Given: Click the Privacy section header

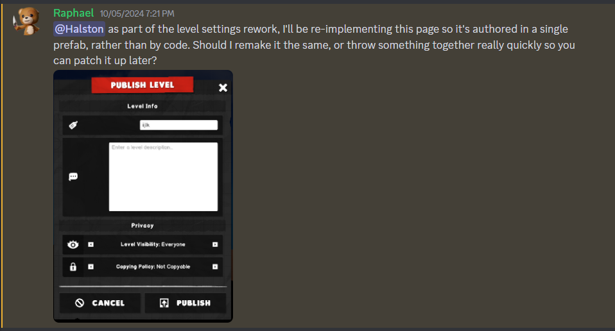Looking at the screenshot, I should click(x=143, y=226).
